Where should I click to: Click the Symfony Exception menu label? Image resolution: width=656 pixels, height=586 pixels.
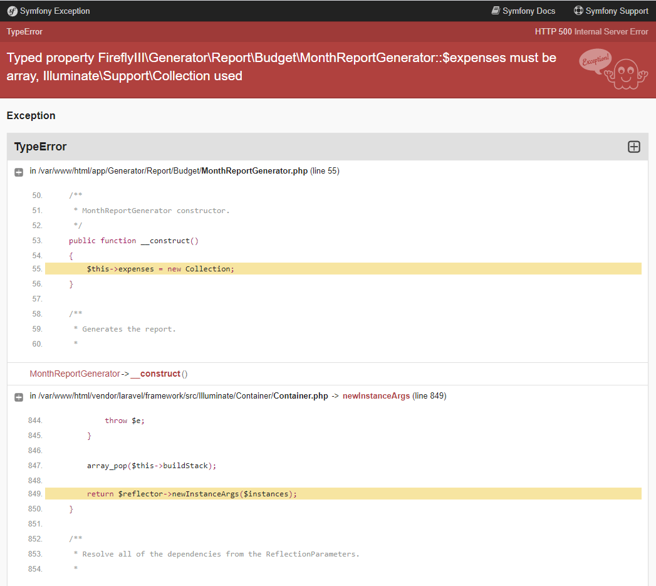coord(54,11)
